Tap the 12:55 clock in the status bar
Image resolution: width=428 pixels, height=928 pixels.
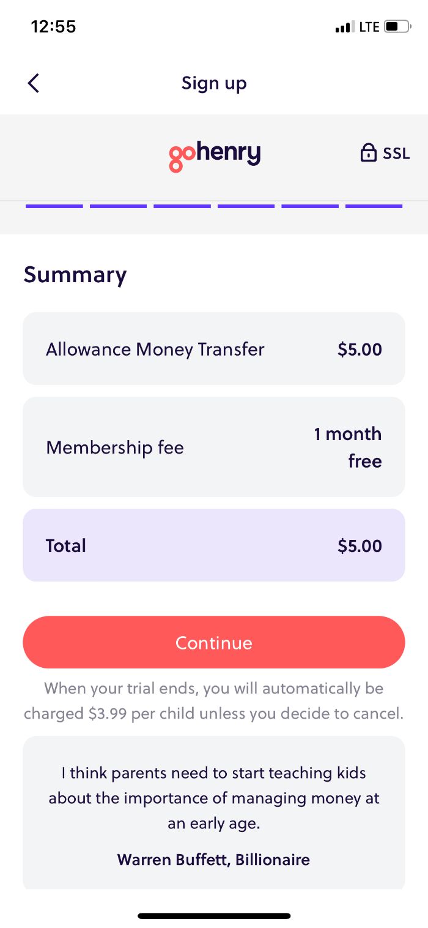tap(54, 26)
